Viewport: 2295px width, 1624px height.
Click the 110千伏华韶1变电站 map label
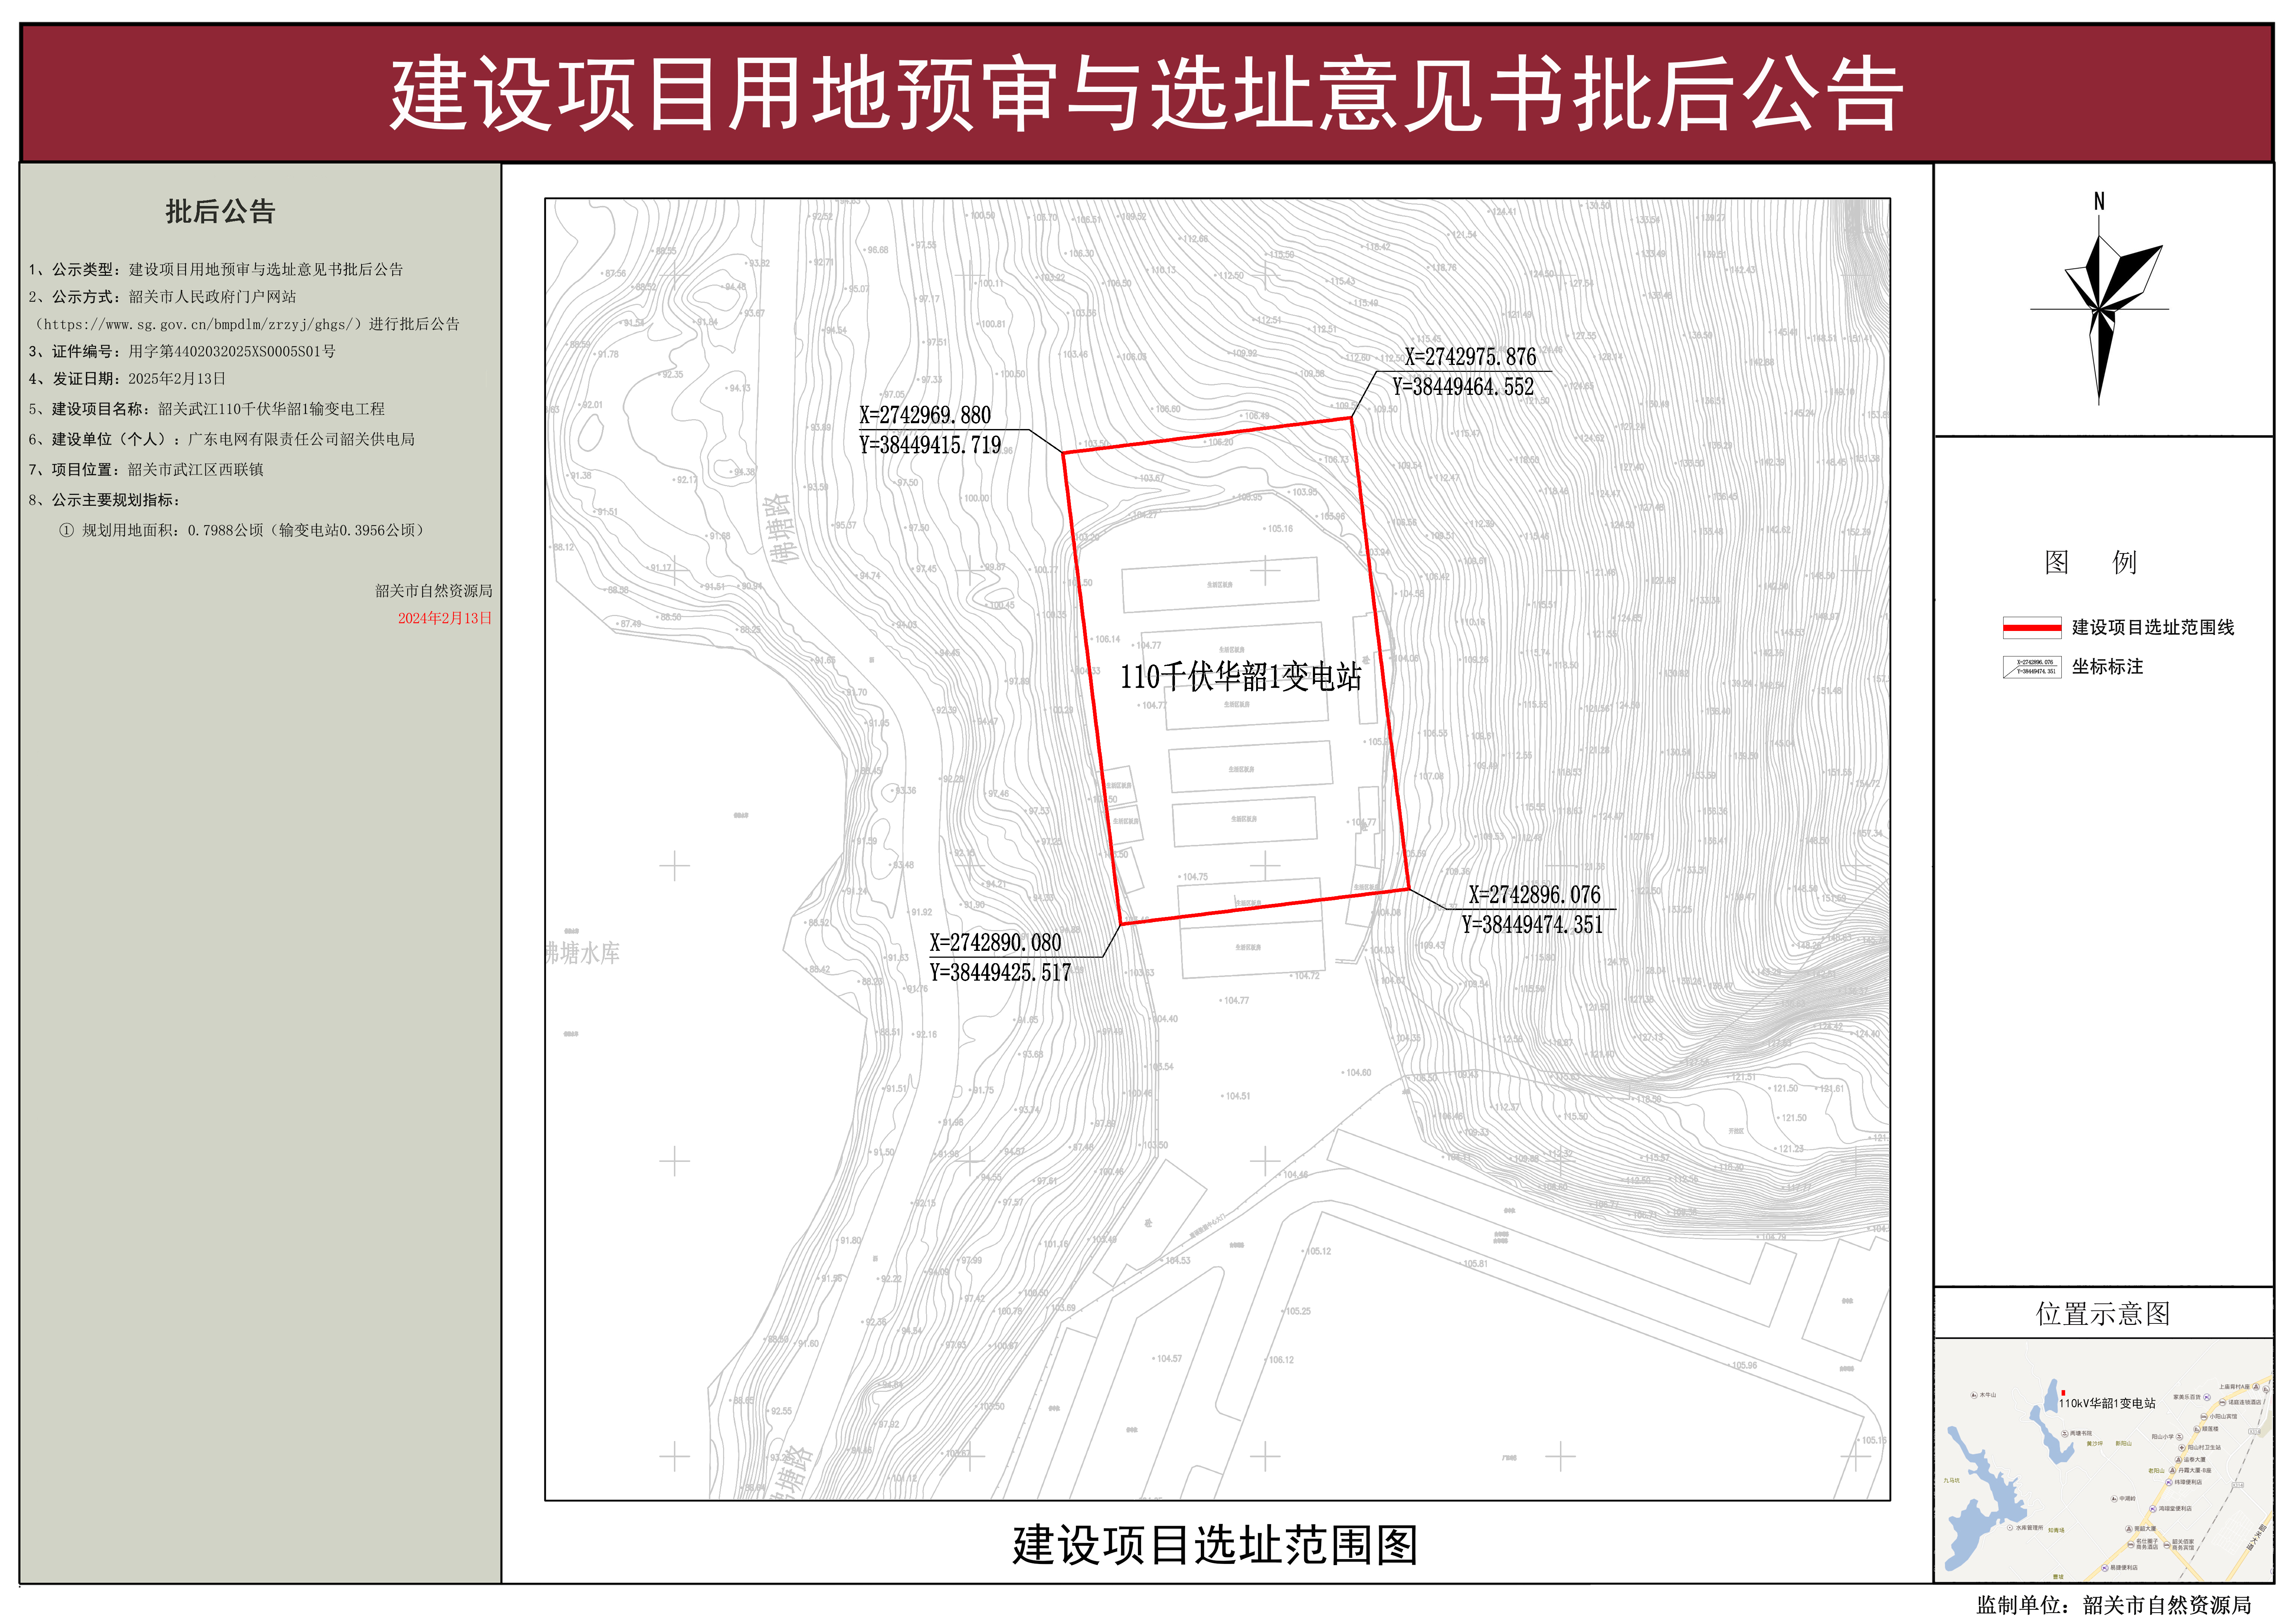coord(1240,677)
